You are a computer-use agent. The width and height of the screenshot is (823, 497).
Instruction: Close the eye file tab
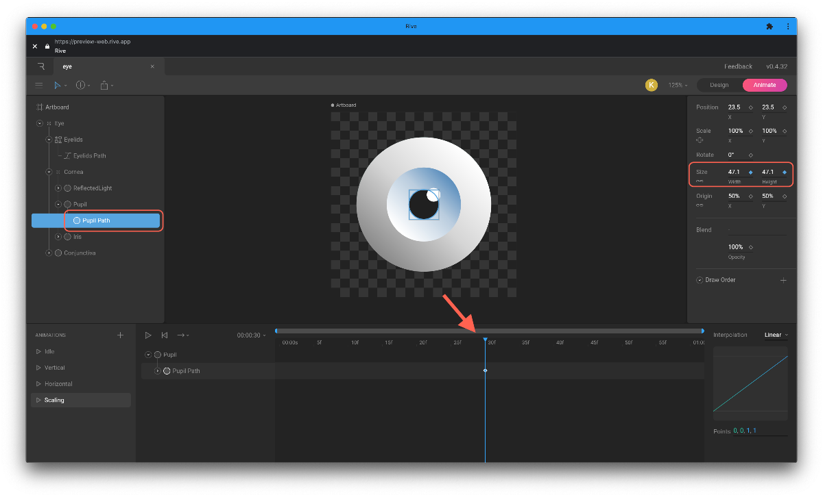(152, 66)
